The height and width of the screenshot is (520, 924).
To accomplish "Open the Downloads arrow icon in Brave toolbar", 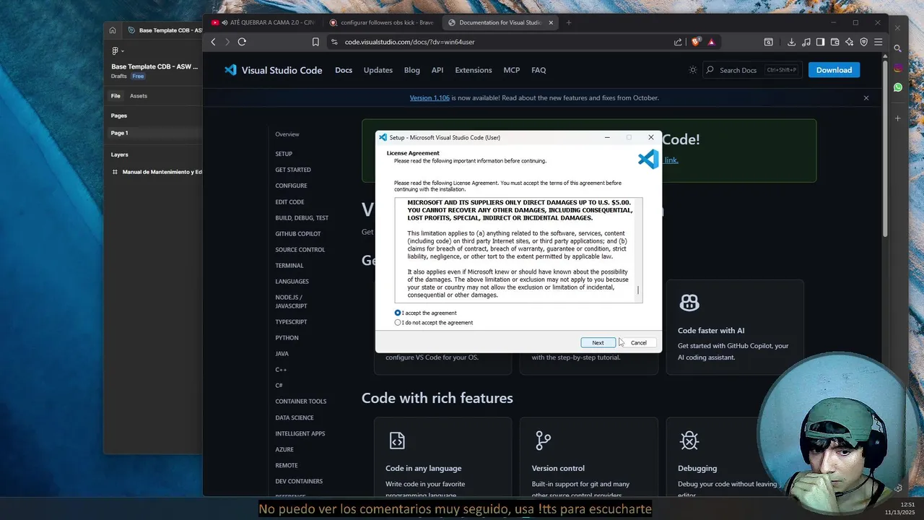I will (792, 42).
